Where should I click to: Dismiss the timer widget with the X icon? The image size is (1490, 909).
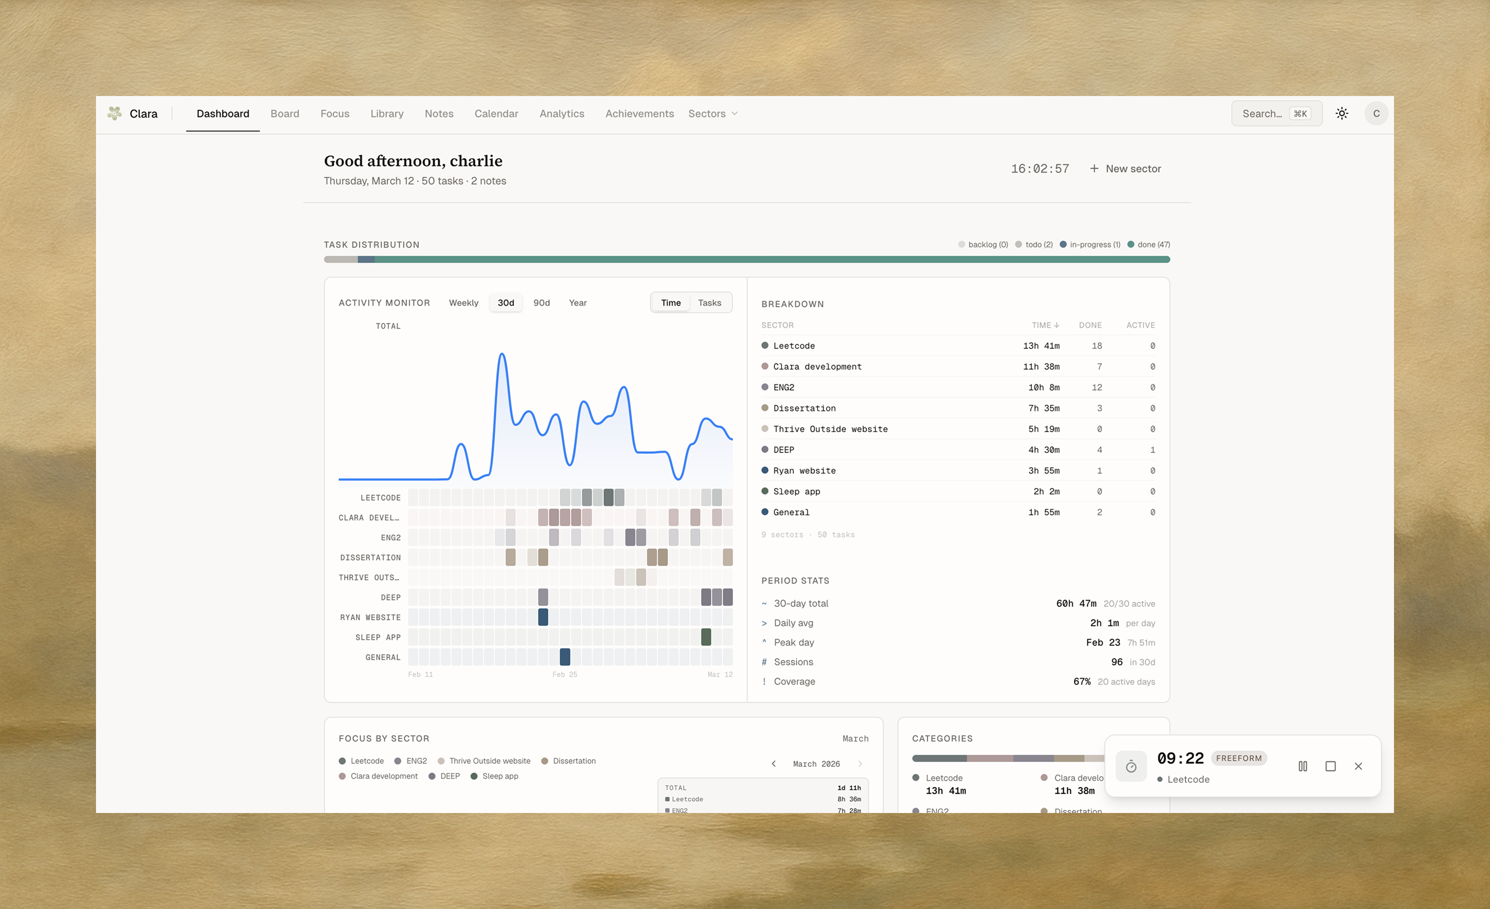click(1358, 765)
